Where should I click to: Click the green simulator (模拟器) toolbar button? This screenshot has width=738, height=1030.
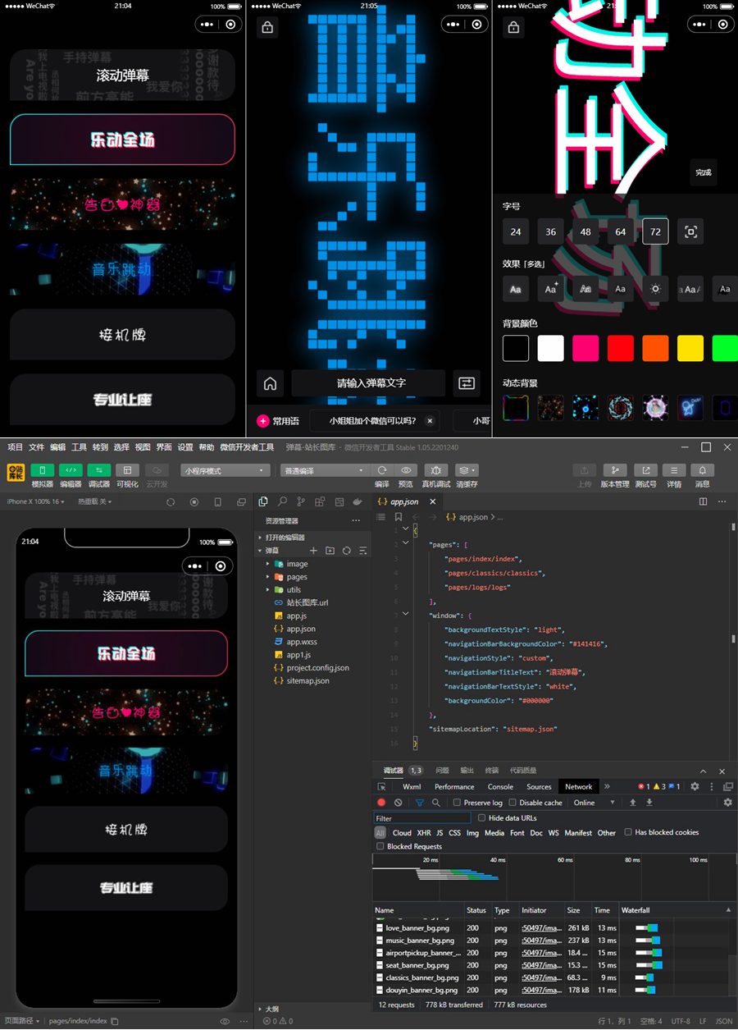[43, 470]
